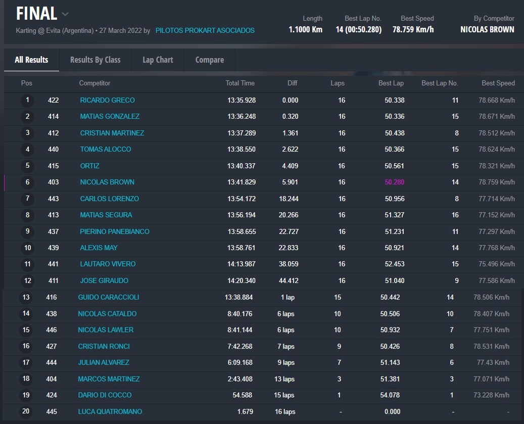Click the position 6 badge
This screenshot has width=524, height=424.
point(28,182)
